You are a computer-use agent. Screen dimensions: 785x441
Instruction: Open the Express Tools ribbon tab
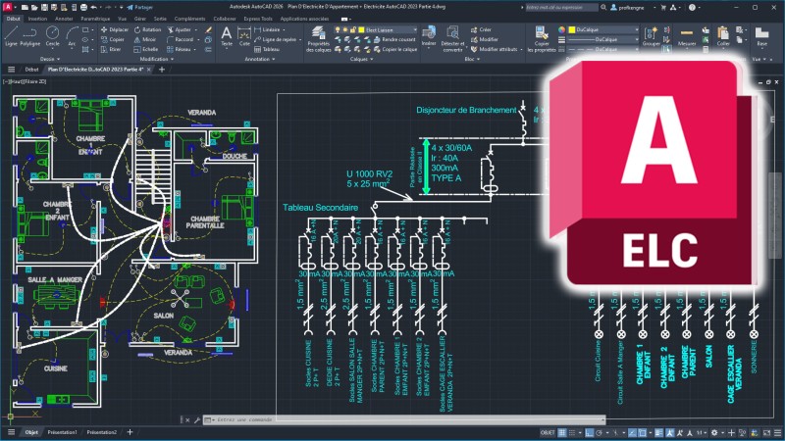click(x=258, y=19)
